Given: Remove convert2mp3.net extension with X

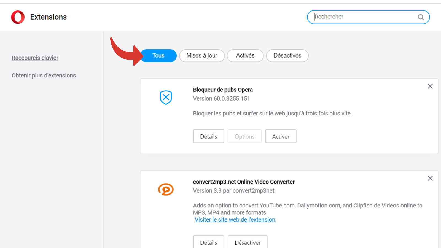Looking at the screenshot, I should tap(430, 178).
